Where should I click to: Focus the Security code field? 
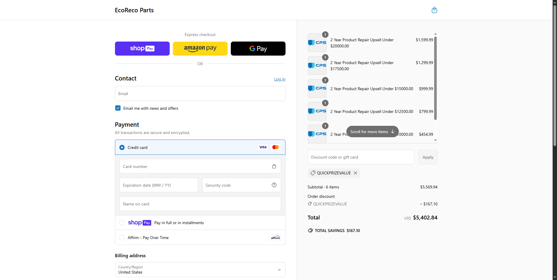(242, 185)
